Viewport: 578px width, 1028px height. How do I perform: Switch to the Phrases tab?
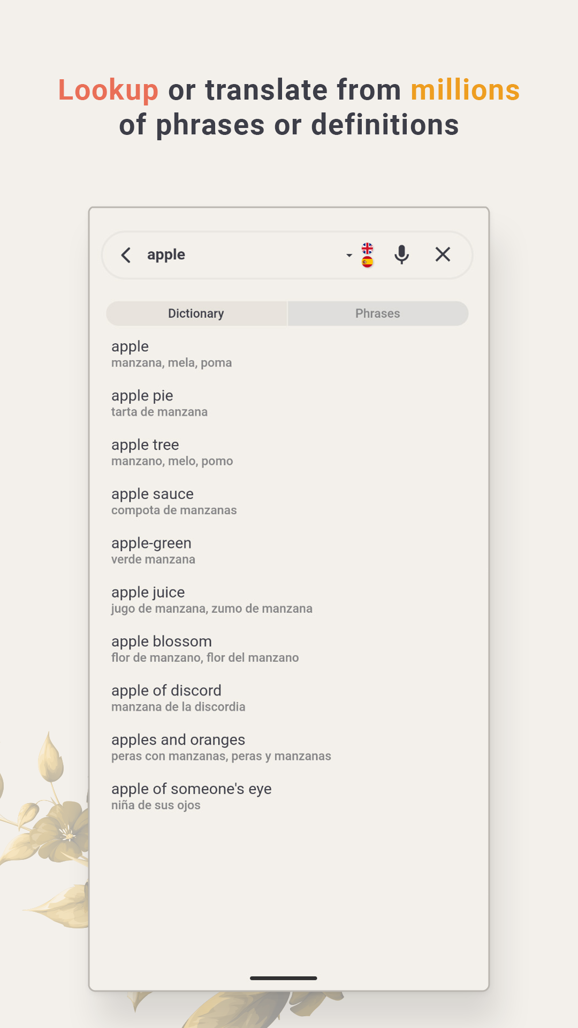coord(378,313)
